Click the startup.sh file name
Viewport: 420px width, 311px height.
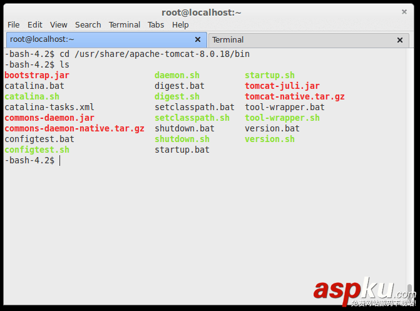[270, 75]
